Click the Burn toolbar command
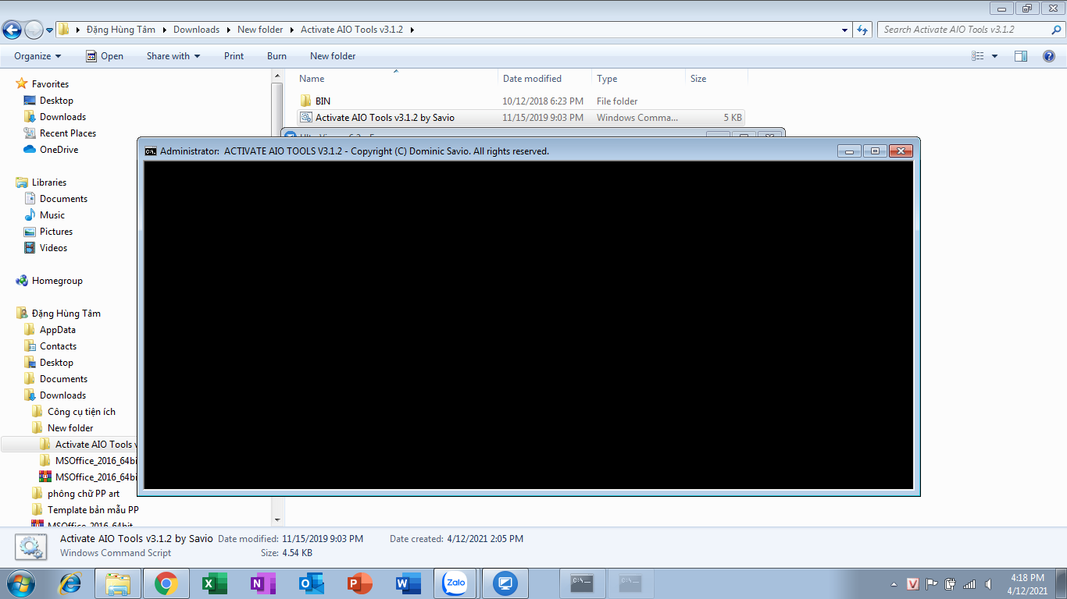1067x599 pixels. tap(277, 56)
